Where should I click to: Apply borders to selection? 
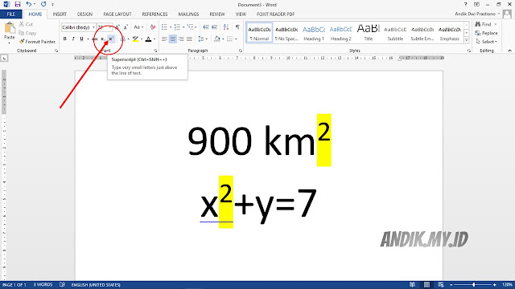pyautogui.click(x=229, y=39)
